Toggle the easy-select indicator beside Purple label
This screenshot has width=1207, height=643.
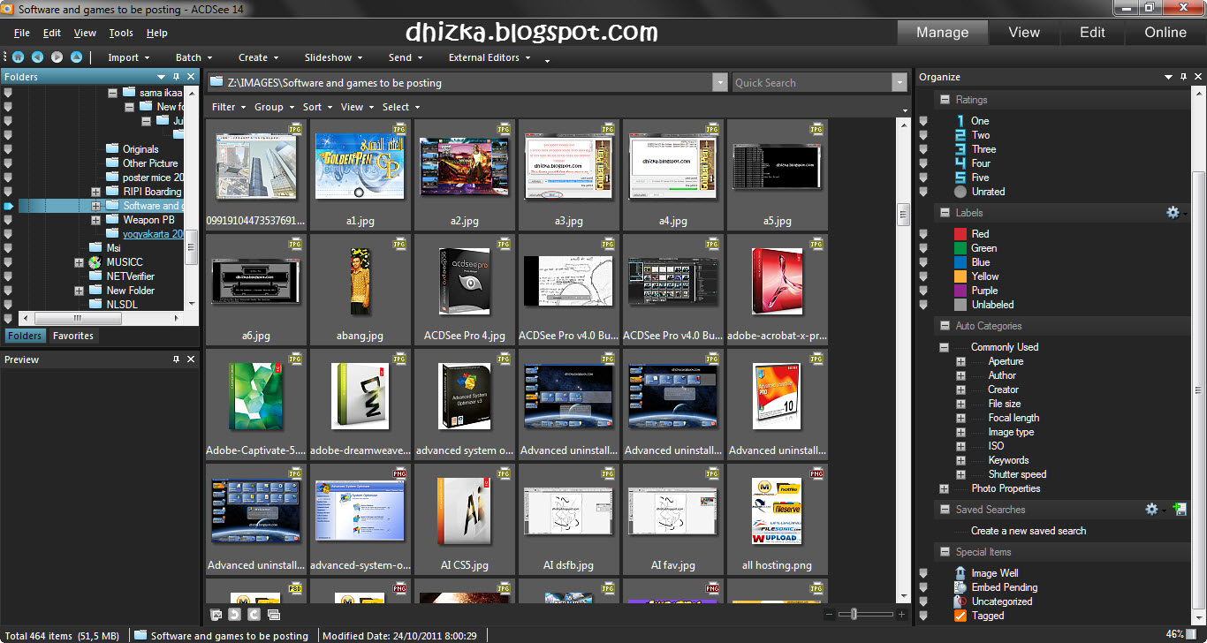click(x=923, y=291)
